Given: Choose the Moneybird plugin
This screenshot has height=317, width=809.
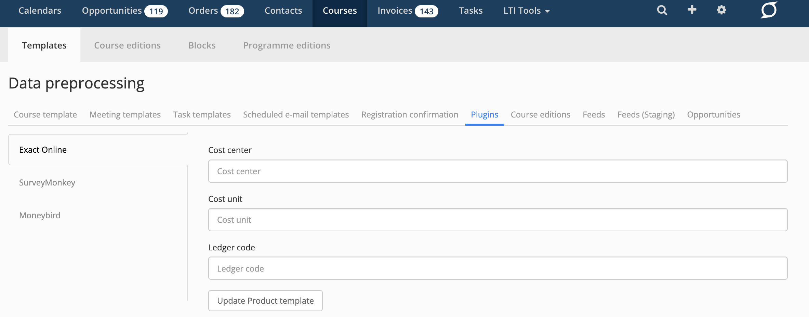Looking at the screenshot, I should 40,215.
